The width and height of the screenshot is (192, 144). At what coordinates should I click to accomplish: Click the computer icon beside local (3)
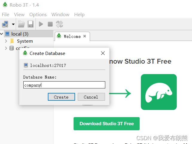click(7, 34)
